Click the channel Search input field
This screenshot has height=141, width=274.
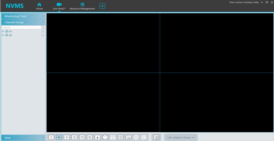click(21, 27)
